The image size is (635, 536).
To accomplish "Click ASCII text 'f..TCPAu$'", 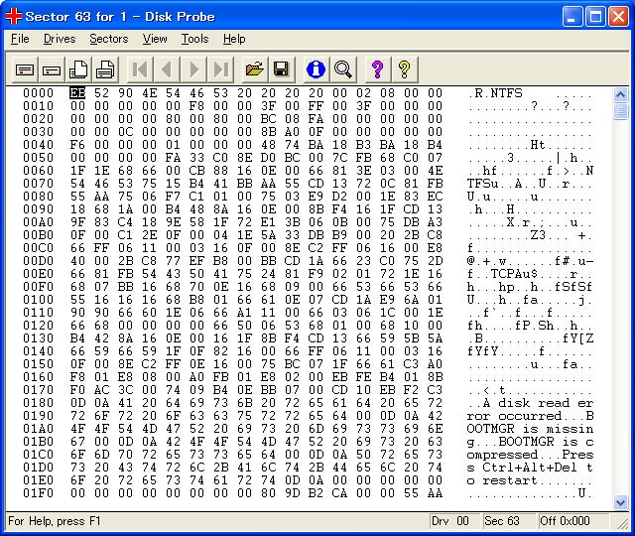I will 502,274.
